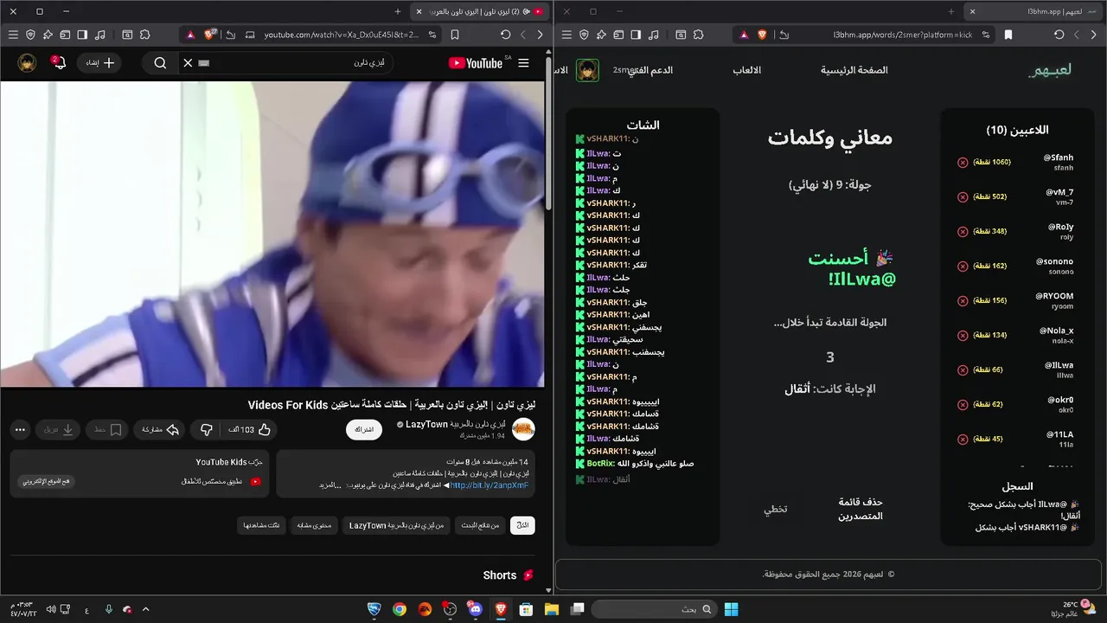Like the LazyTown video
1107x623 pixels.
tap(250, 429)
